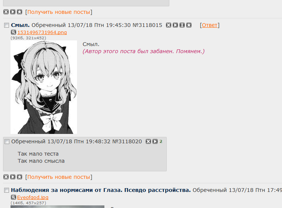This screenshot has height=208, width=282.
Task: Click the X icon below the Так мало теста reply
Action: [6, 177]
